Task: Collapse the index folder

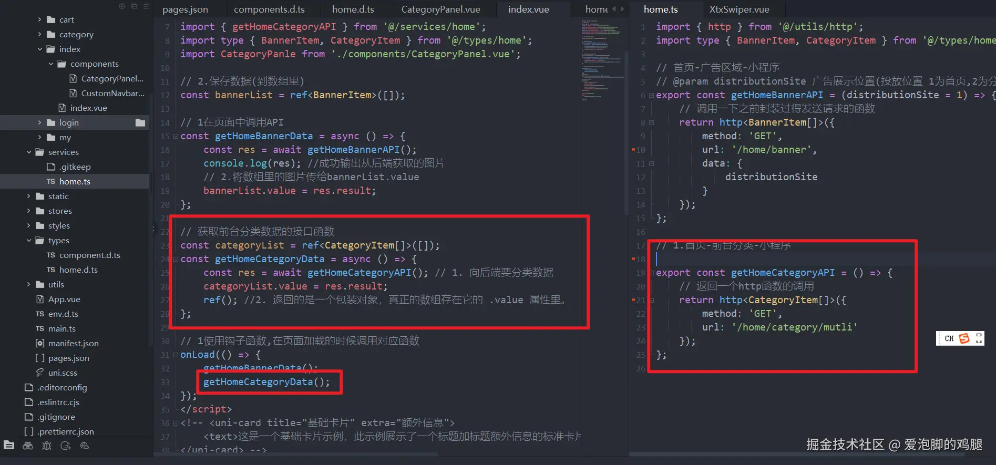Action: (x=39, y=49)
